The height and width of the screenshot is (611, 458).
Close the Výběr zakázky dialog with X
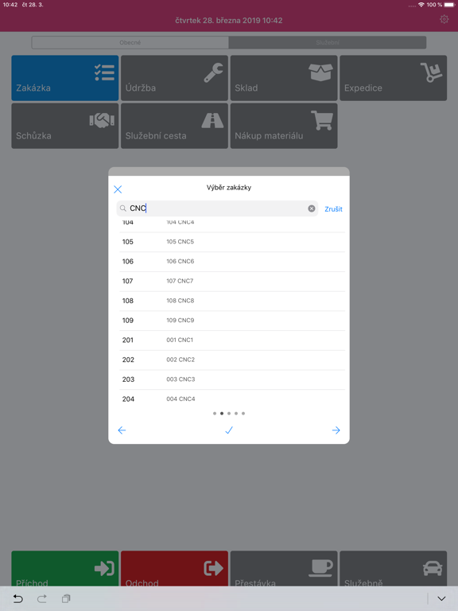point(118,189)
